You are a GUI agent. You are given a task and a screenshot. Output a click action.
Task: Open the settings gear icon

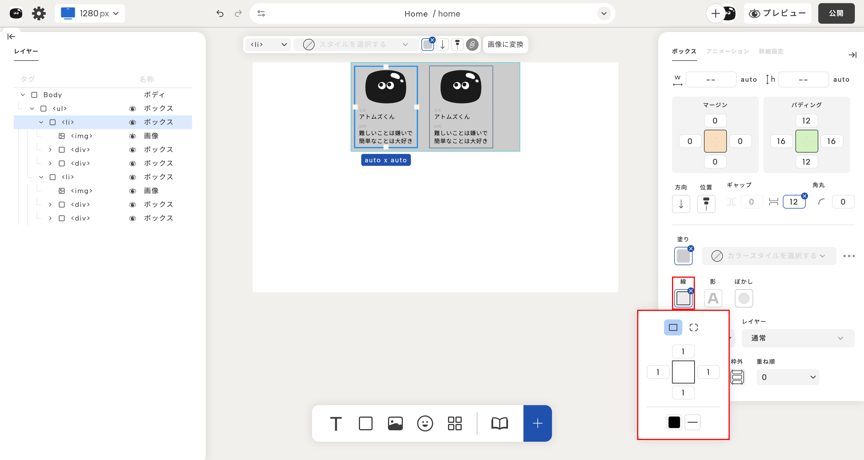39,13
